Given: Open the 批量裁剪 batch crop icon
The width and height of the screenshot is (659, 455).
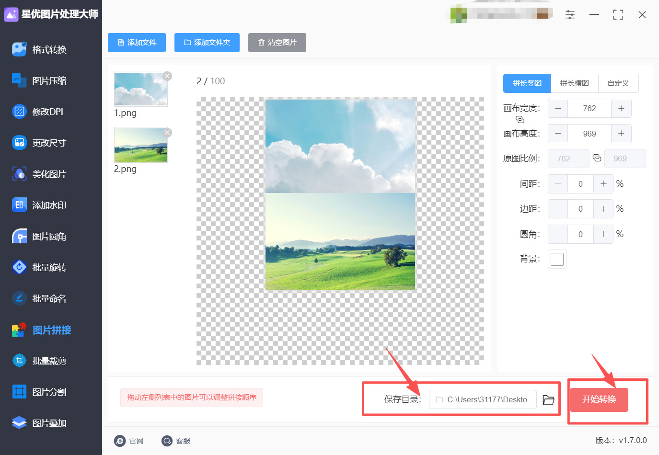Looking at the screenshot, I should (x=19, y=361).
